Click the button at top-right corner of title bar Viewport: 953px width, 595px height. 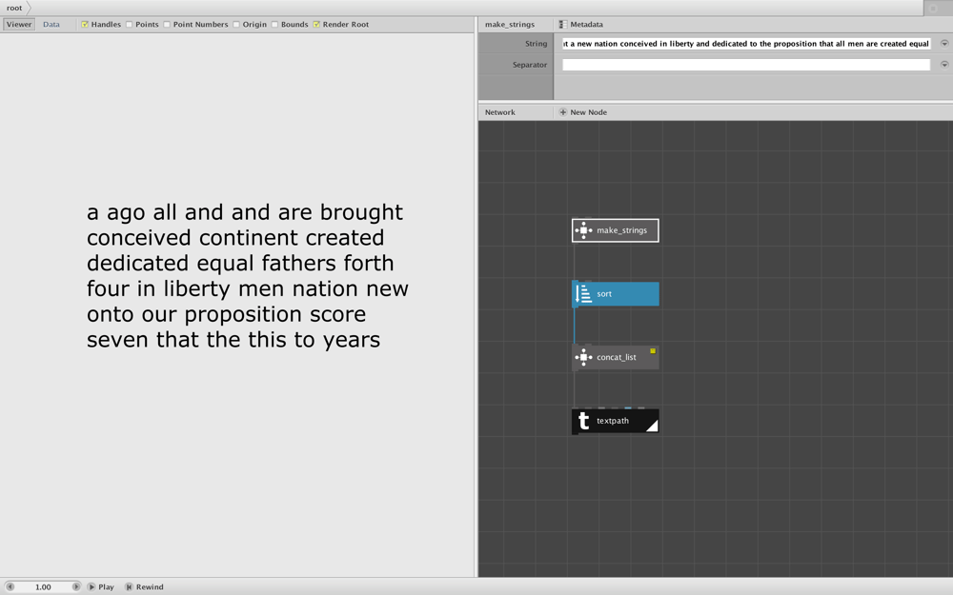click(x=934, y=8)
